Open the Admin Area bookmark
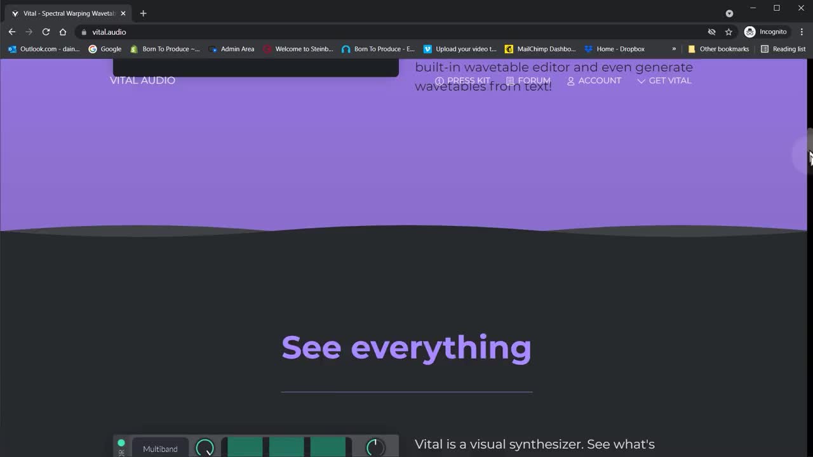This screenshot has height=457, width=813. (232, 49)
